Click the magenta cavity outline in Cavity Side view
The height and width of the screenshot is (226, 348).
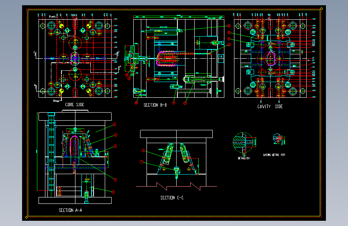(271, 58)
